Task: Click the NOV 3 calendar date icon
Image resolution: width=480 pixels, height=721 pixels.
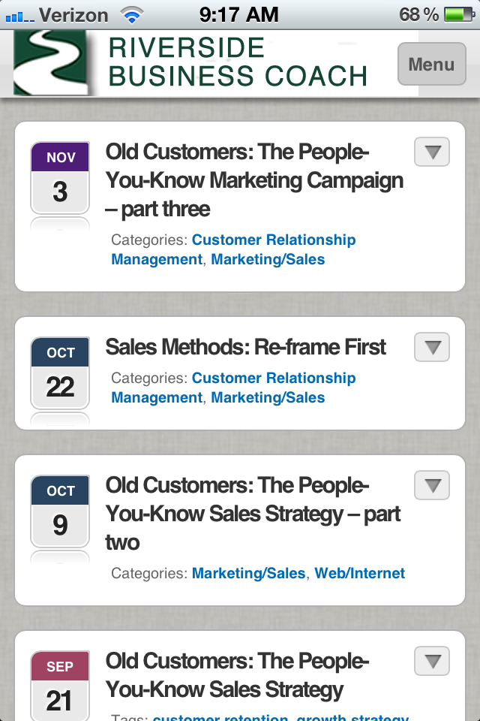Action: tap(60, 178)
